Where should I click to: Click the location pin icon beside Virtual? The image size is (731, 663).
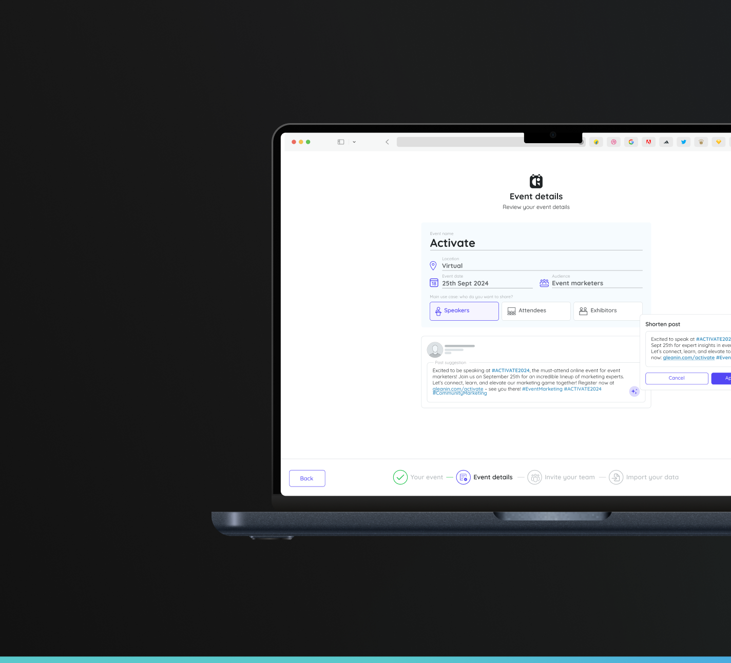click(x=433, y=265)
